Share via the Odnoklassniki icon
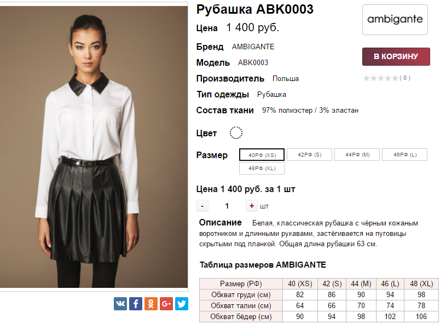 [151, 304]
